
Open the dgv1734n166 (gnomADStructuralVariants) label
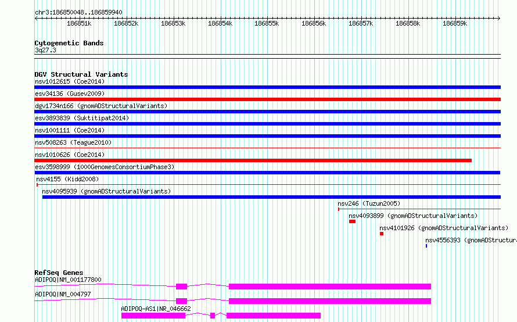[101, 106]
